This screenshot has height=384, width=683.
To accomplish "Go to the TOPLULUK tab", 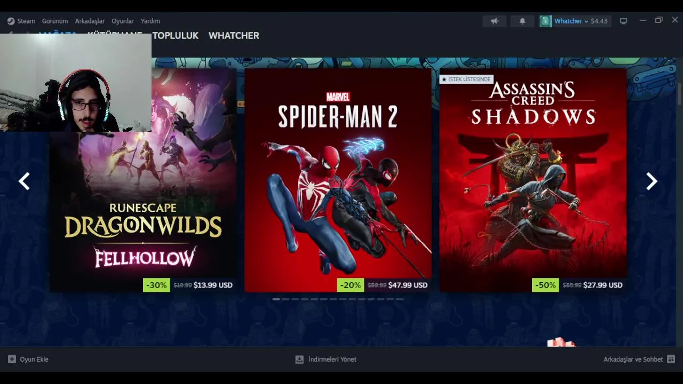I will pos(175,36).
